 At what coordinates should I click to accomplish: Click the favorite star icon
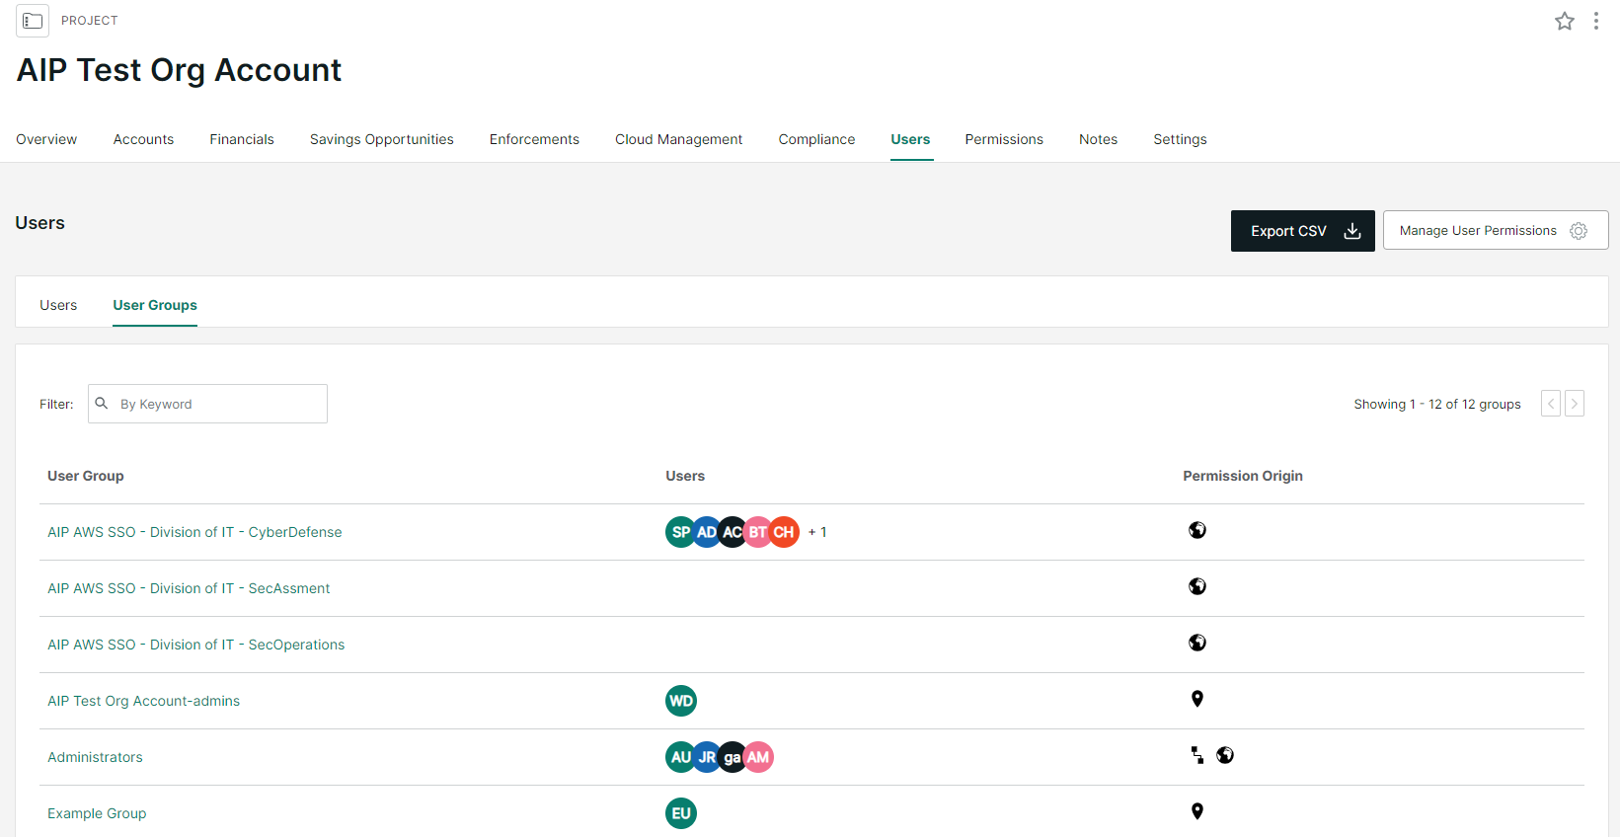(x=1565, y=21)
